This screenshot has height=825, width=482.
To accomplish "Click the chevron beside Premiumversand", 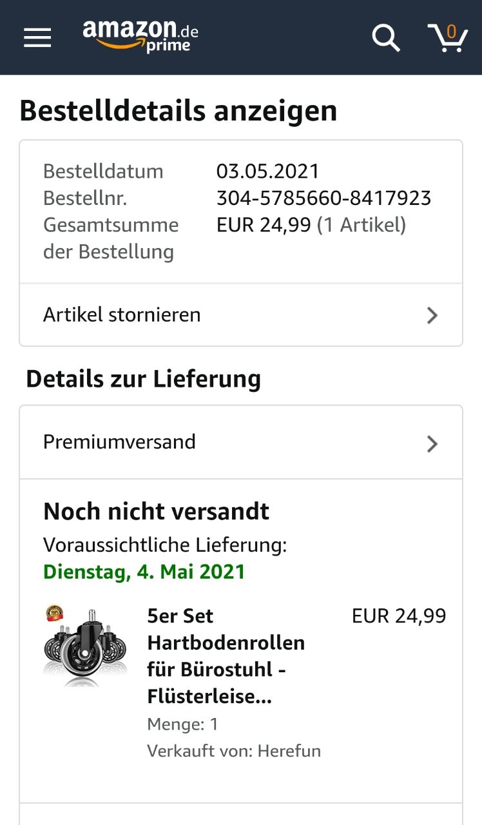I will [432, 443].
